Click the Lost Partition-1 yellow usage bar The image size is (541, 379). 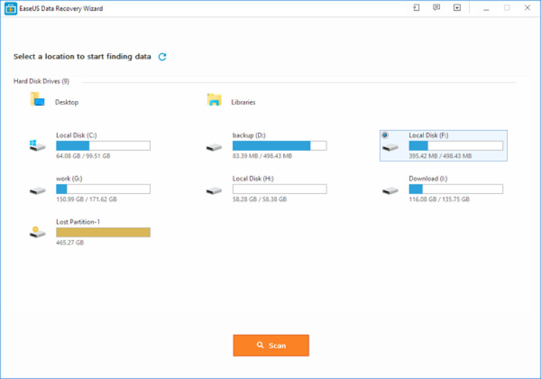103,232
